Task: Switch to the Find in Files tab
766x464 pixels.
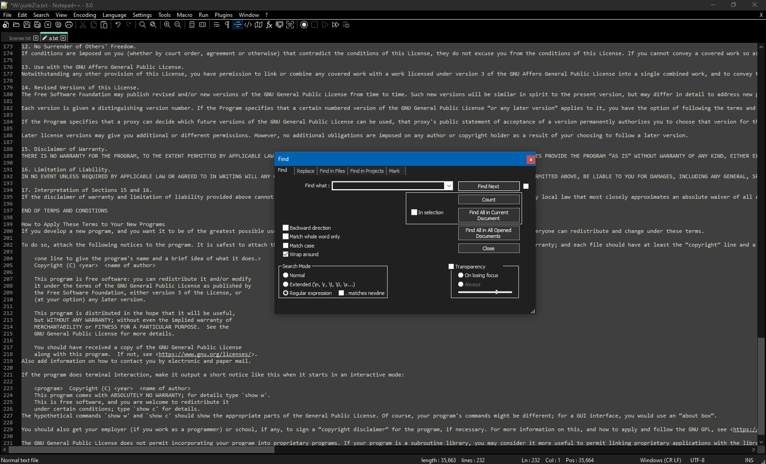Action: click(332, 171)
